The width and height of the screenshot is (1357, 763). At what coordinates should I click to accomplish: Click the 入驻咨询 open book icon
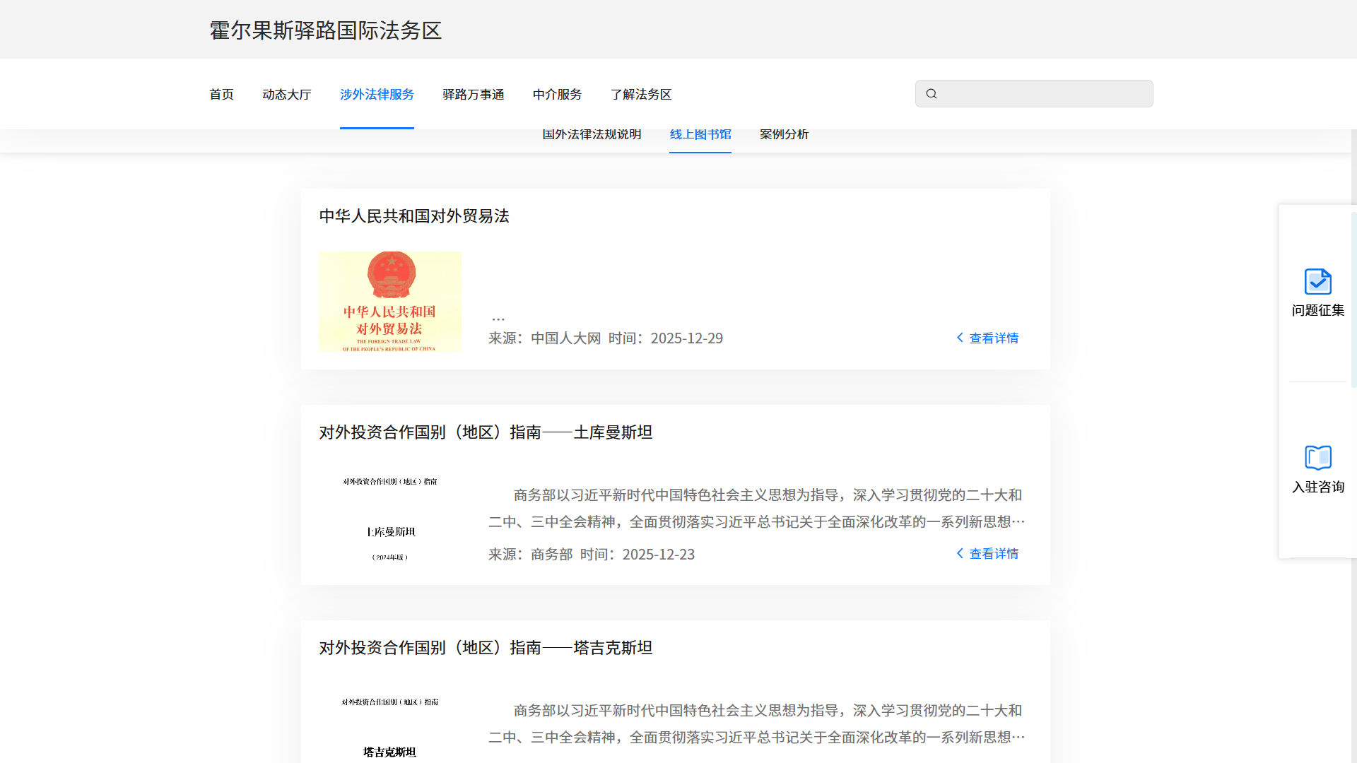[1317, 458]
